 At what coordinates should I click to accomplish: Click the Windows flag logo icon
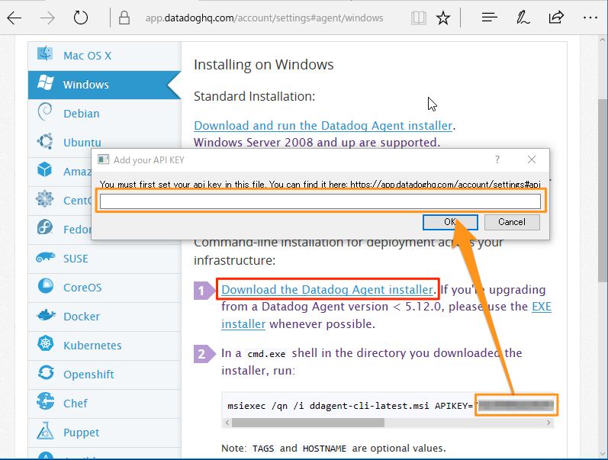click(x=45, y=82)
